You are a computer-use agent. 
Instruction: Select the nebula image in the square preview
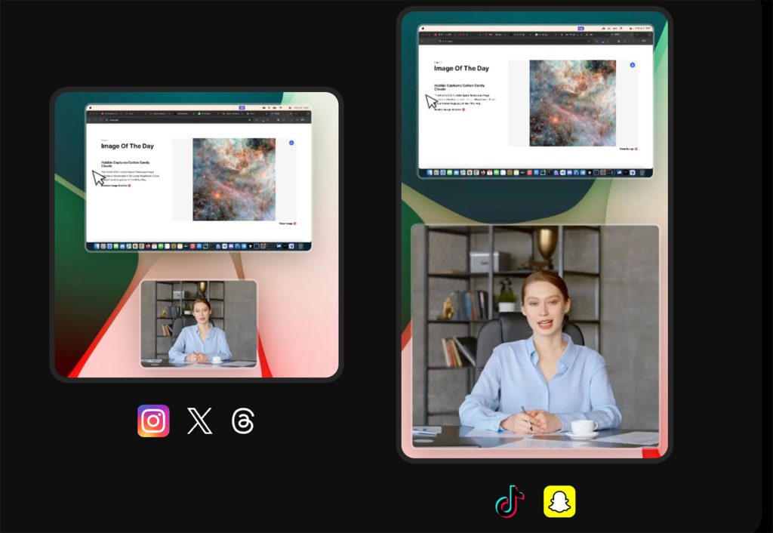pyautogui.click(x=234, y=180)
